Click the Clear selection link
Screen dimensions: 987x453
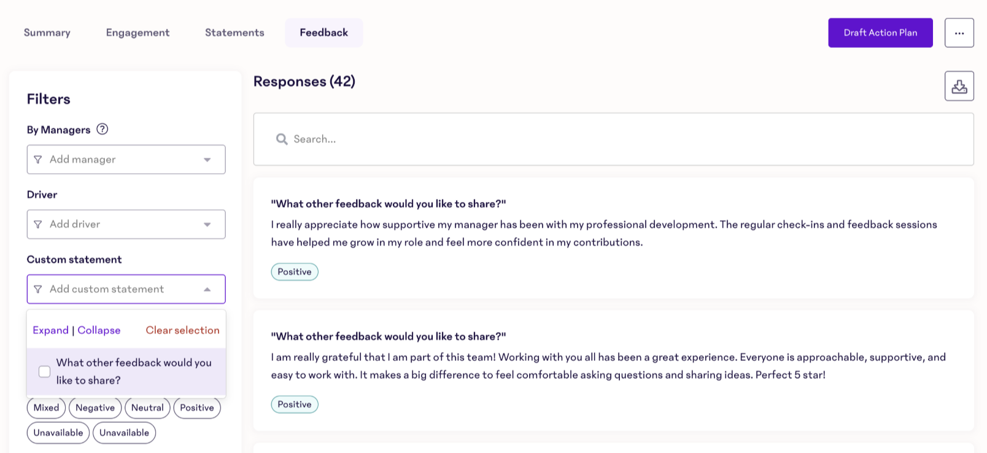182,330
